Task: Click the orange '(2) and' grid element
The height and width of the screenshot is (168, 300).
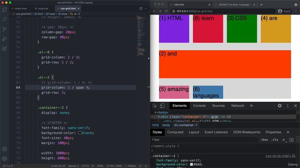Action: pyautogui.click(x=225, y=64)
